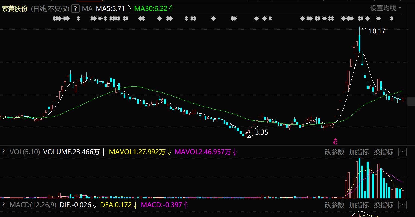This screenshot has height=217, width=415.
Task: Click 加指标 in the MACD panel
Action: pyautogui.click(x=359, y=205)
